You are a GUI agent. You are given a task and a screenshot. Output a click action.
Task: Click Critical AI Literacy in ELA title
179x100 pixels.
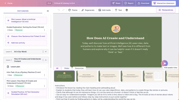[64, 3]
